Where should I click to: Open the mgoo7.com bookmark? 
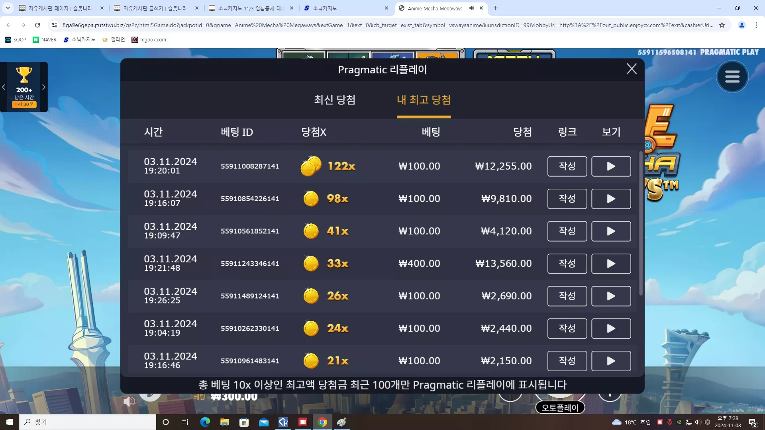[x=149, y=40]
